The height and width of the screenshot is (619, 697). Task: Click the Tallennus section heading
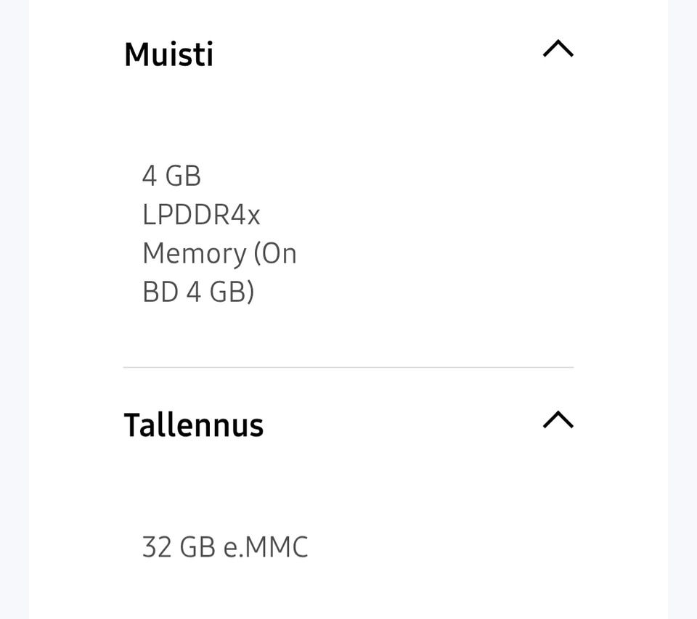193,425
